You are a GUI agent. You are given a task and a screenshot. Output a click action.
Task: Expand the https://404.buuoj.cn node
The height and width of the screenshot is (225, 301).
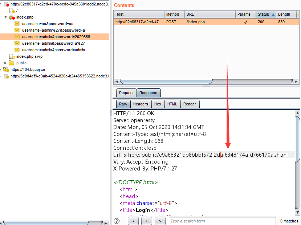(x=1, y=69)
